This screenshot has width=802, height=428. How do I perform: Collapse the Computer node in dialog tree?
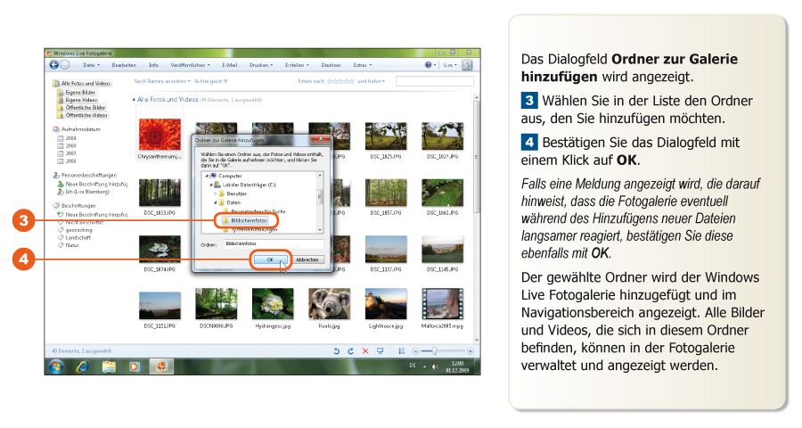tap(208, 176)
